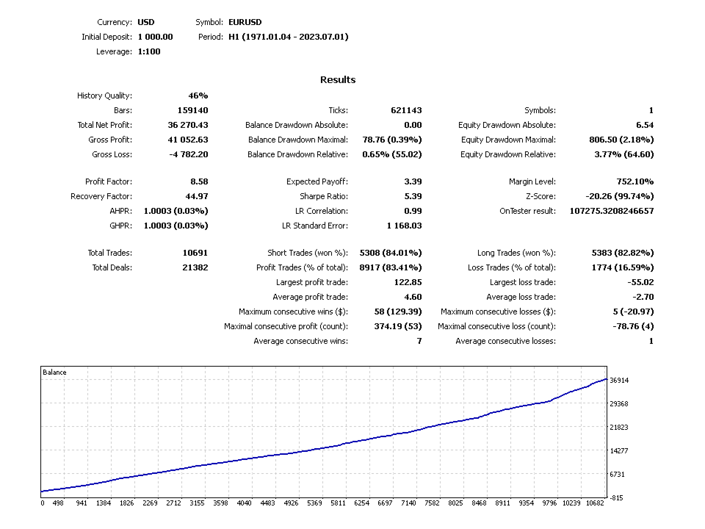Select chart y-axis label -815

[618, 498]
